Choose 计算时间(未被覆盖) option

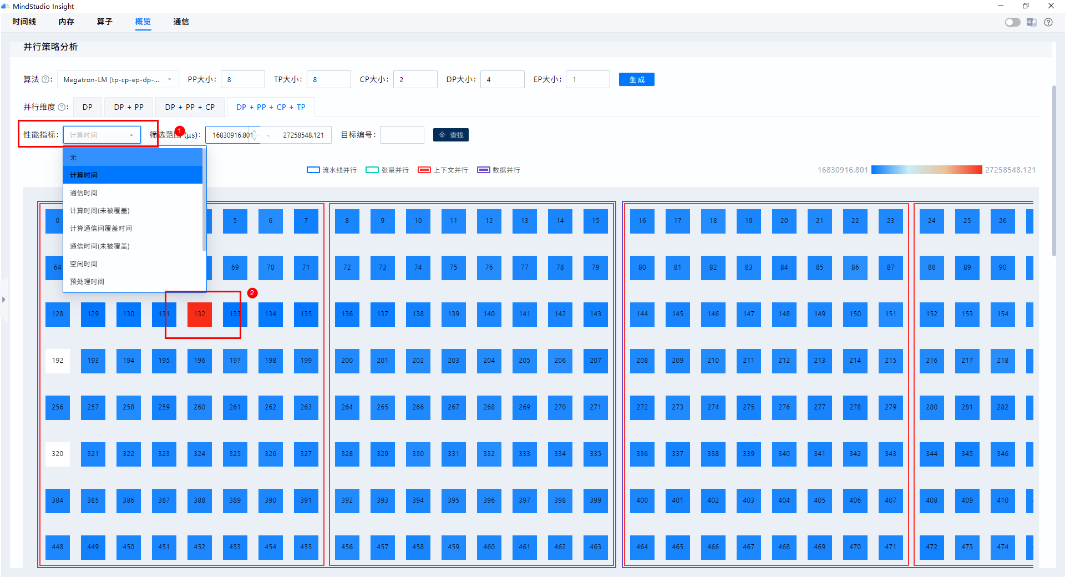point(133,211)
